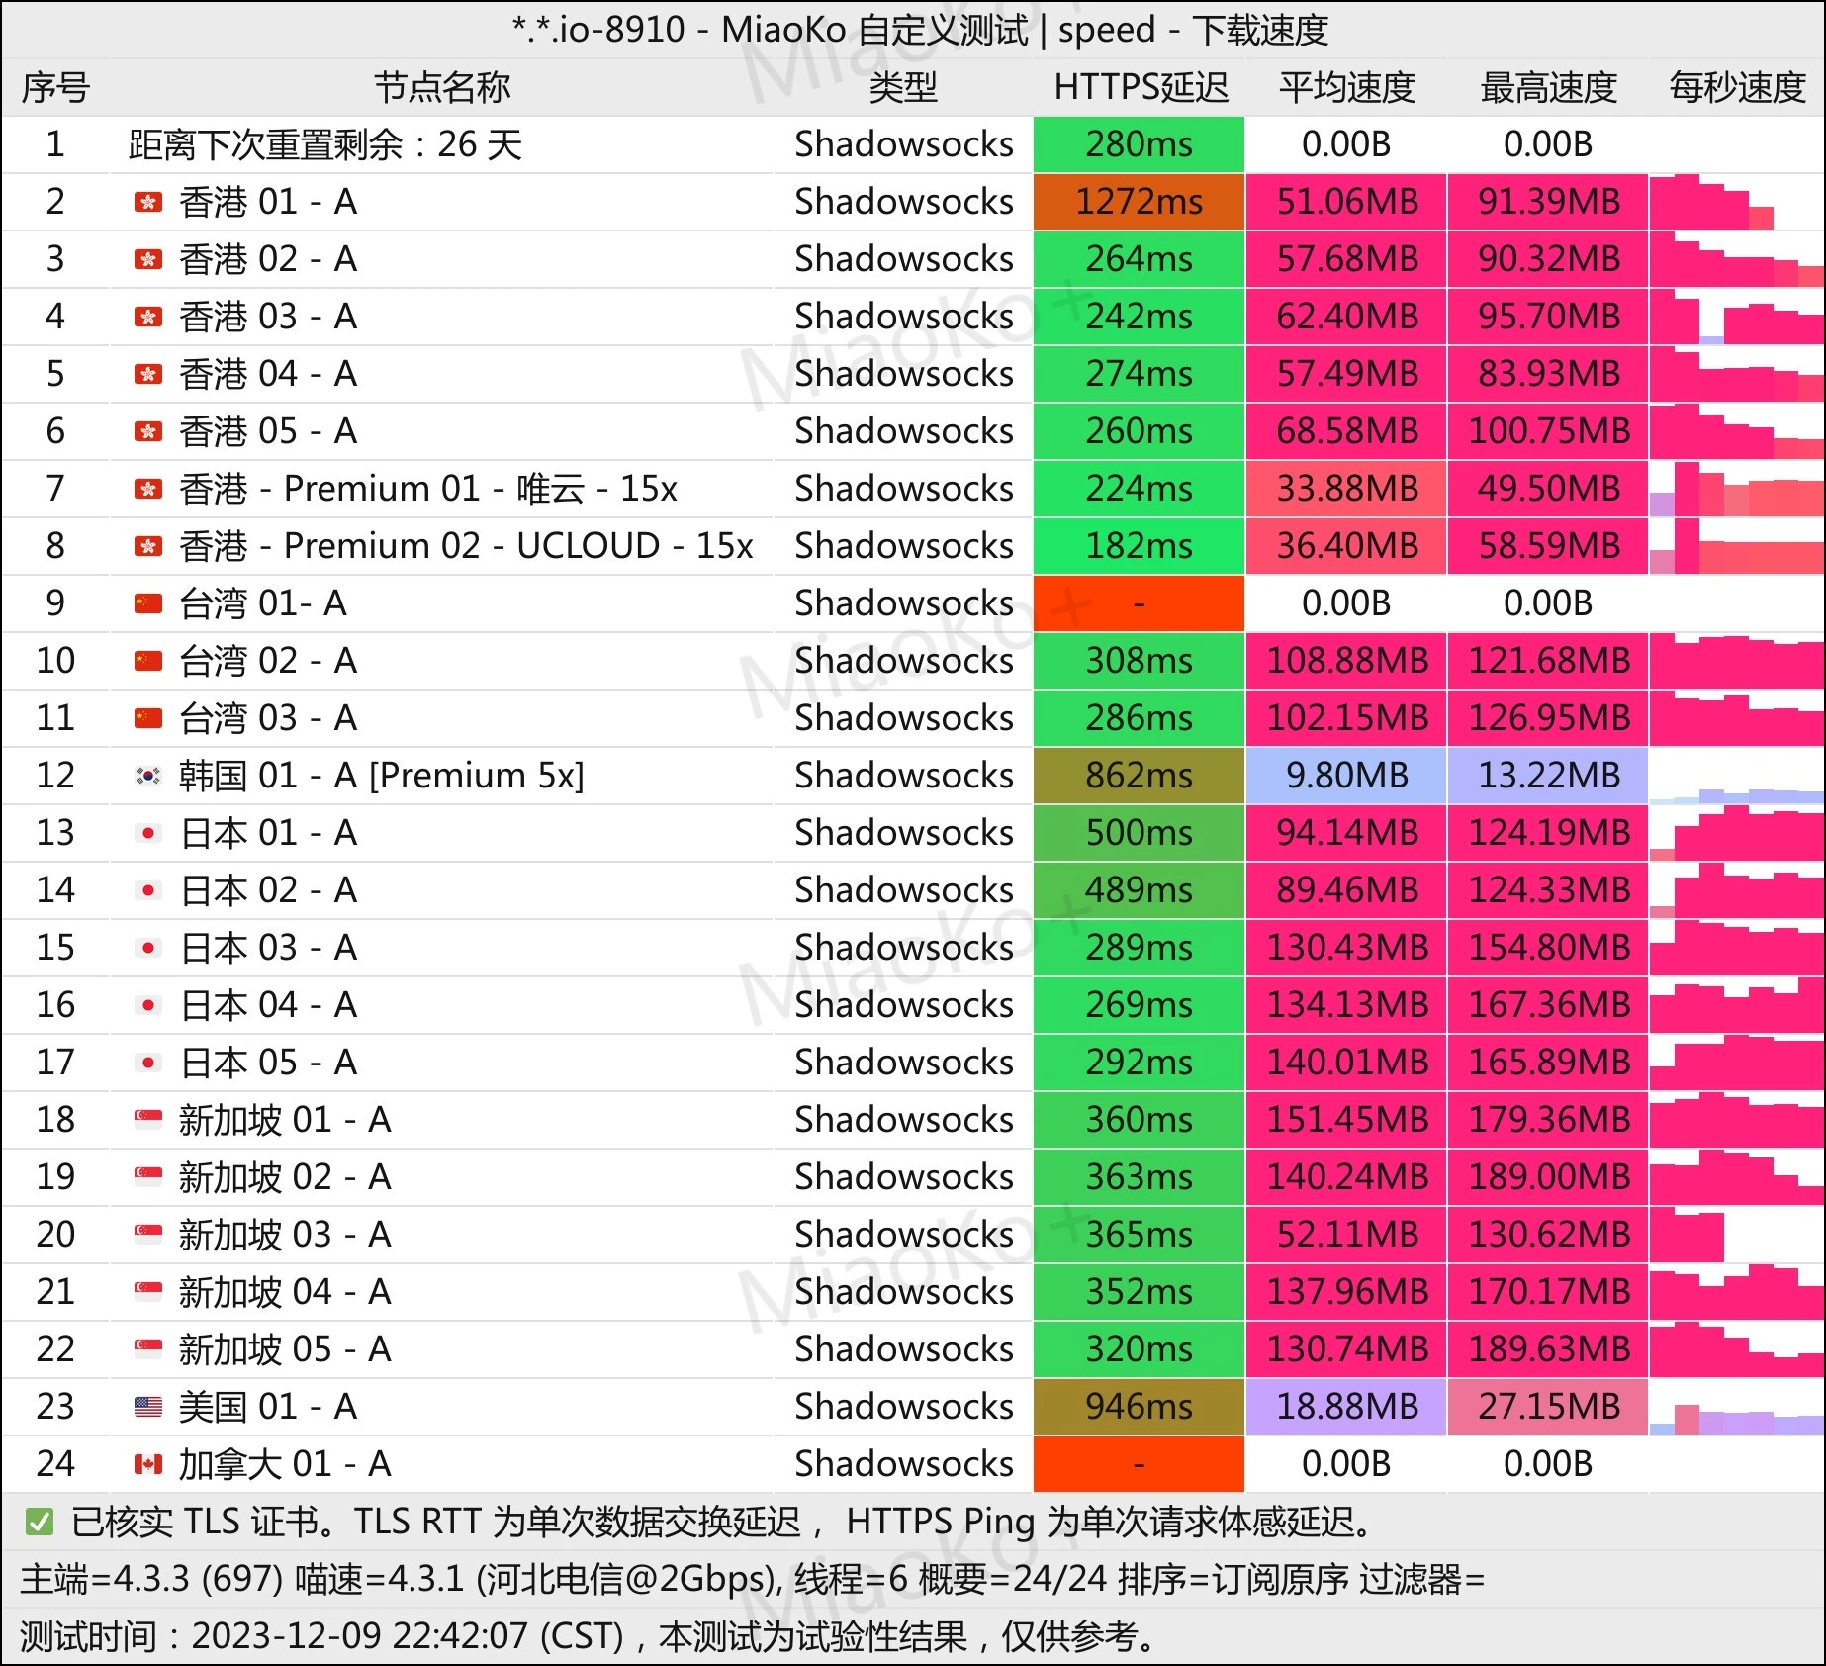Select node name 新加坡 05 - A
Viewport: 1826px width, 1666px height.
pos(285,1349)
